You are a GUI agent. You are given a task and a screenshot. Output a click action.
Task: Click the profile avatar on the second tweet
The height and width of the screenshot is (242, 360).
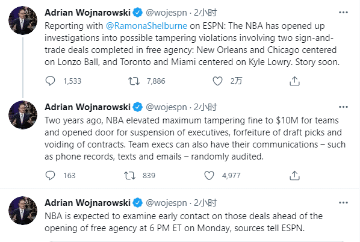coord(23,115)
